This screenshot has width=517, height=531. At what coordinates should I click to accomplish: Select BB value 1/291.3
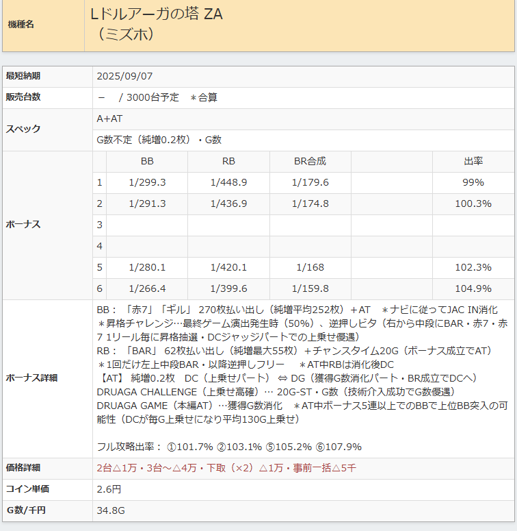[x=147, y=204]
